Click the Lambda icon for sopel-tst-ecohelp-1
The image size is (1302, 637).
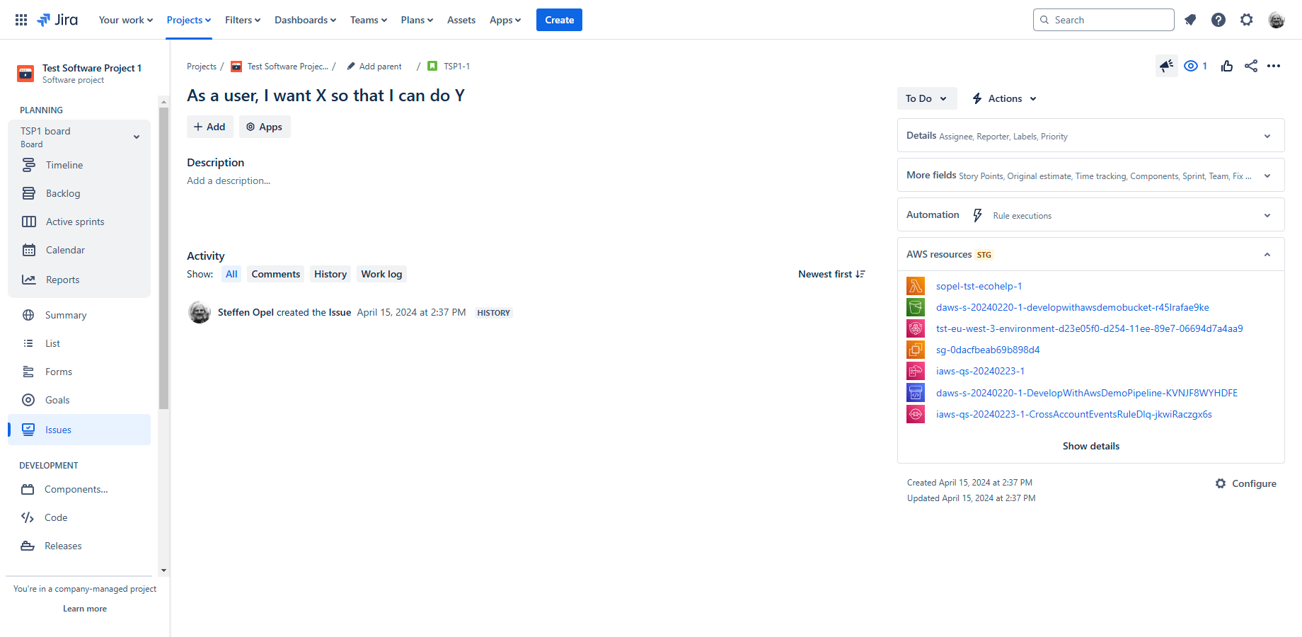(x=916, y=286)
